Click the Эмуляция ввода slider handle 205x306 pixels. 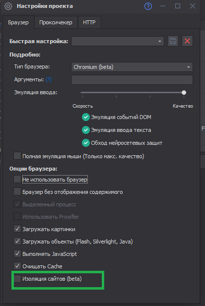click(x=184, y=93)
